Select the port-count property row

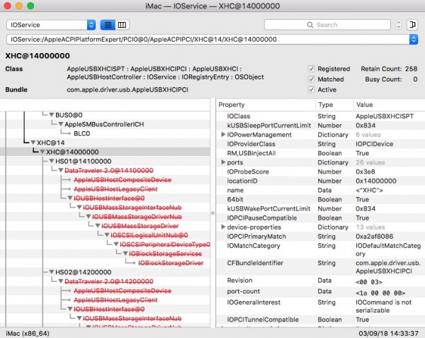(x=321, y=292)
